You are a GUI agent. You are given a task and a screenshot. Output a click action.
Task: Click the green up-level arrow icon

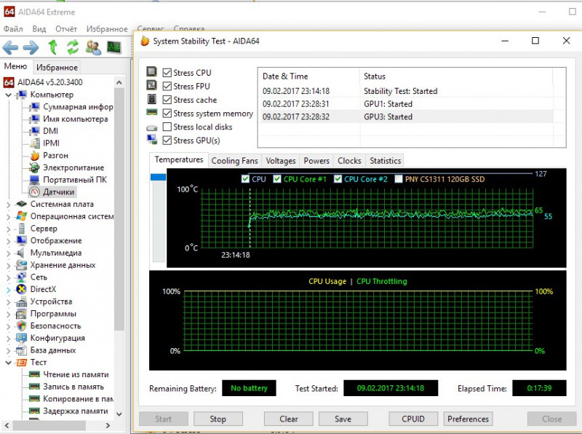53,47
